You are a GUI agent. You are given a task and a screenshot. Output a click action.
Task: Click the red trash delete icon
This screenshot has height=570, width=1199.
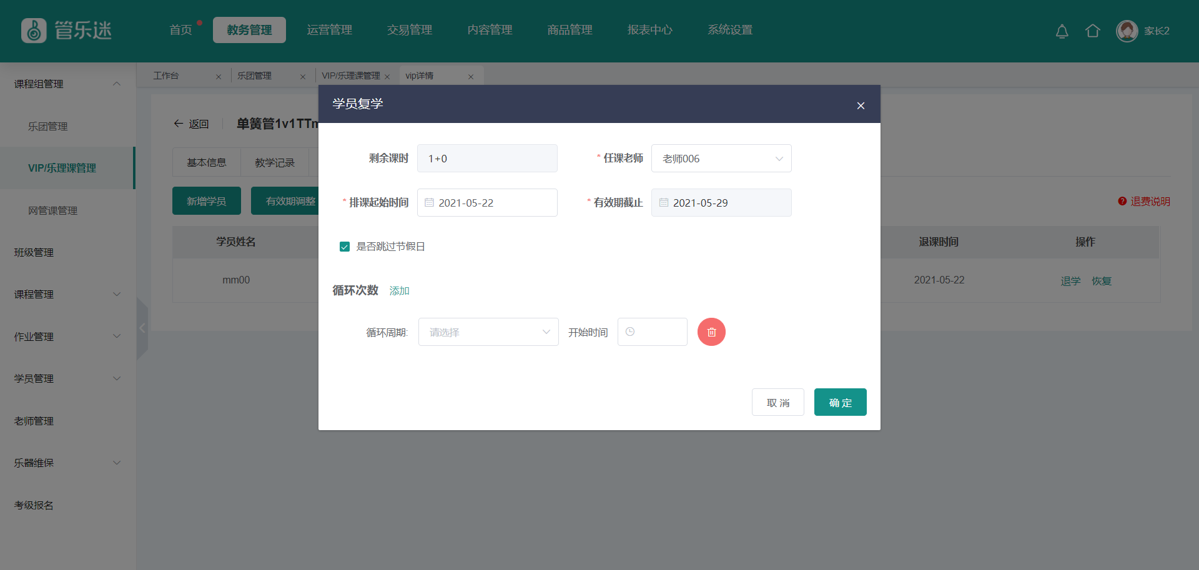(711, 332)
